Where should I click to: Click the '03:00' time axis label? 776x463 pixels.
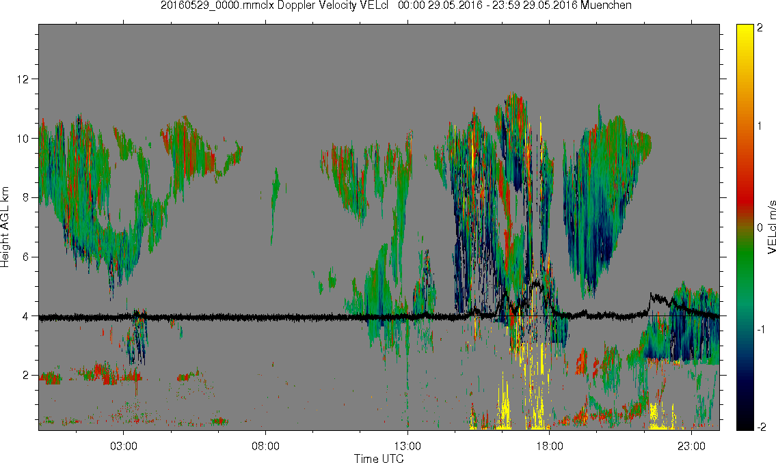123,446
